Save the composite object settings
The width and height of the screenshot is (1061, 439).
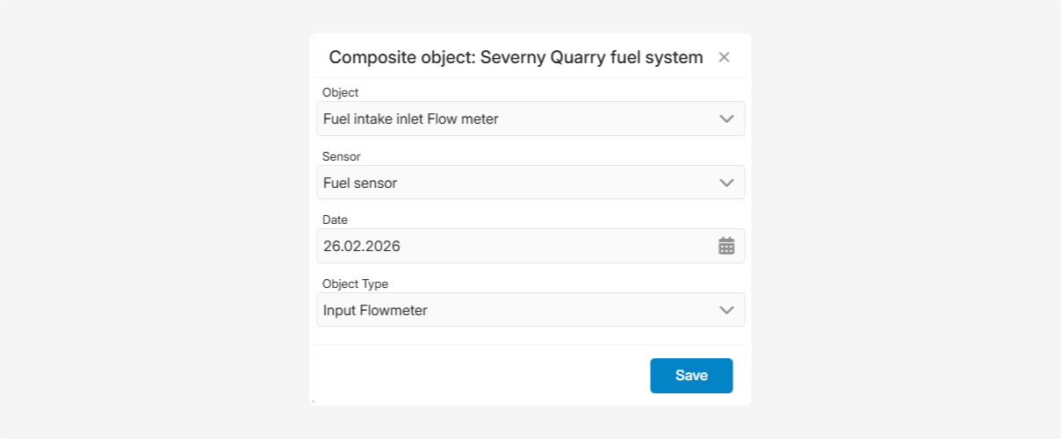pyautogui.click(x=690, y=376)
